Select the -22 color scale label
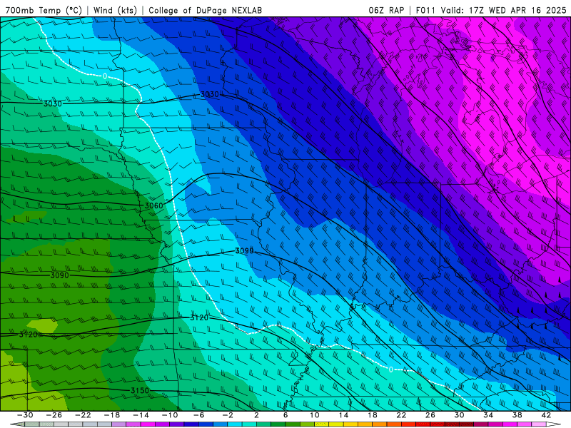The width and height of the screenshot is (571, 428). pyautogui.click(x=83, y=415)
